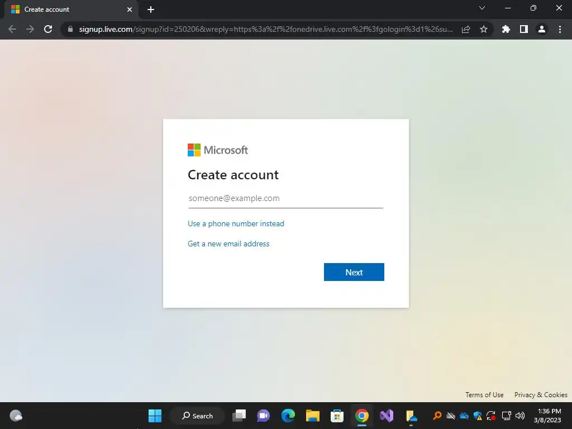Open Microsoft Store from the taskbar

click(337, 416)
